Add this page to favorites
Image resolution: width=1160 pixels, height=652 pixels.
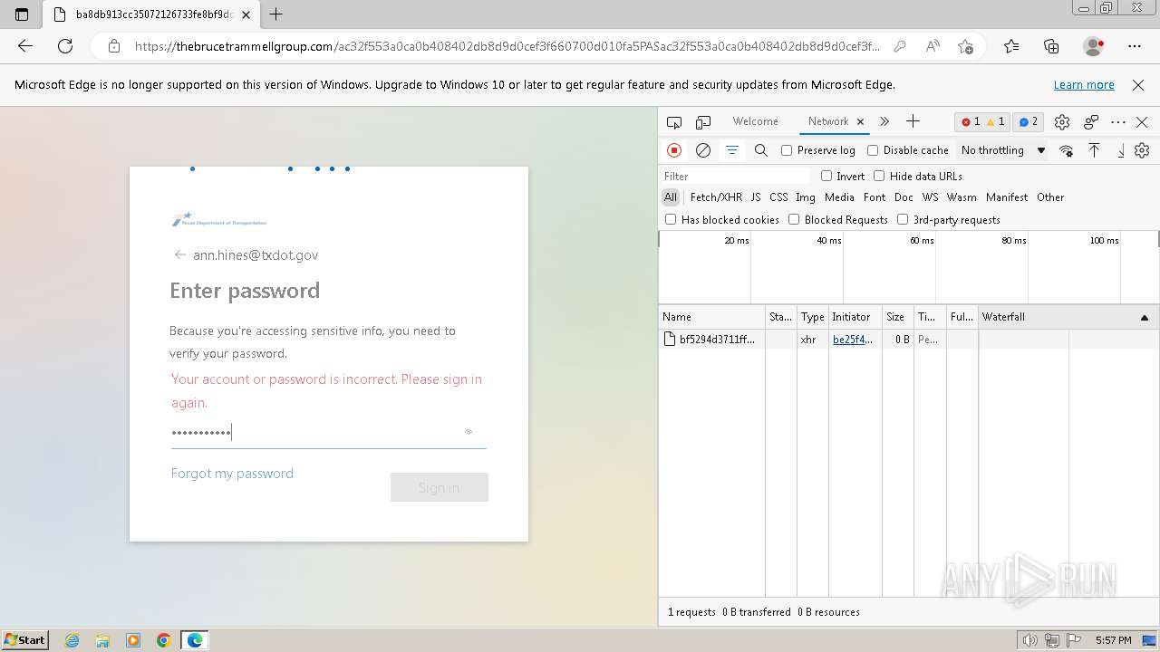point(965,46)
